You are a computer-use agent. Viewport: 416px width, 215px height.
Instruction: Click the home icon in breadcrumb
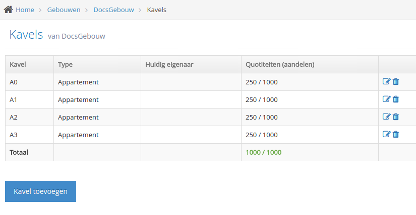tap(8, 10)
